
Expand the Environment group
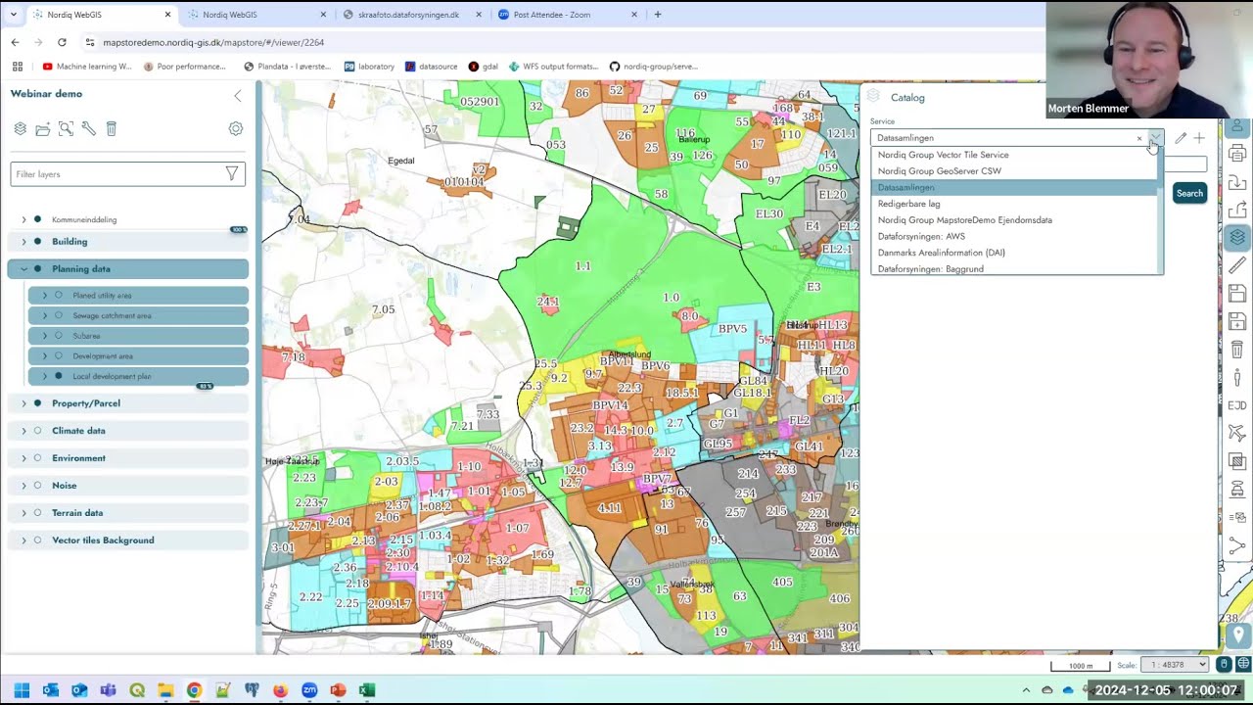[23, 457]
